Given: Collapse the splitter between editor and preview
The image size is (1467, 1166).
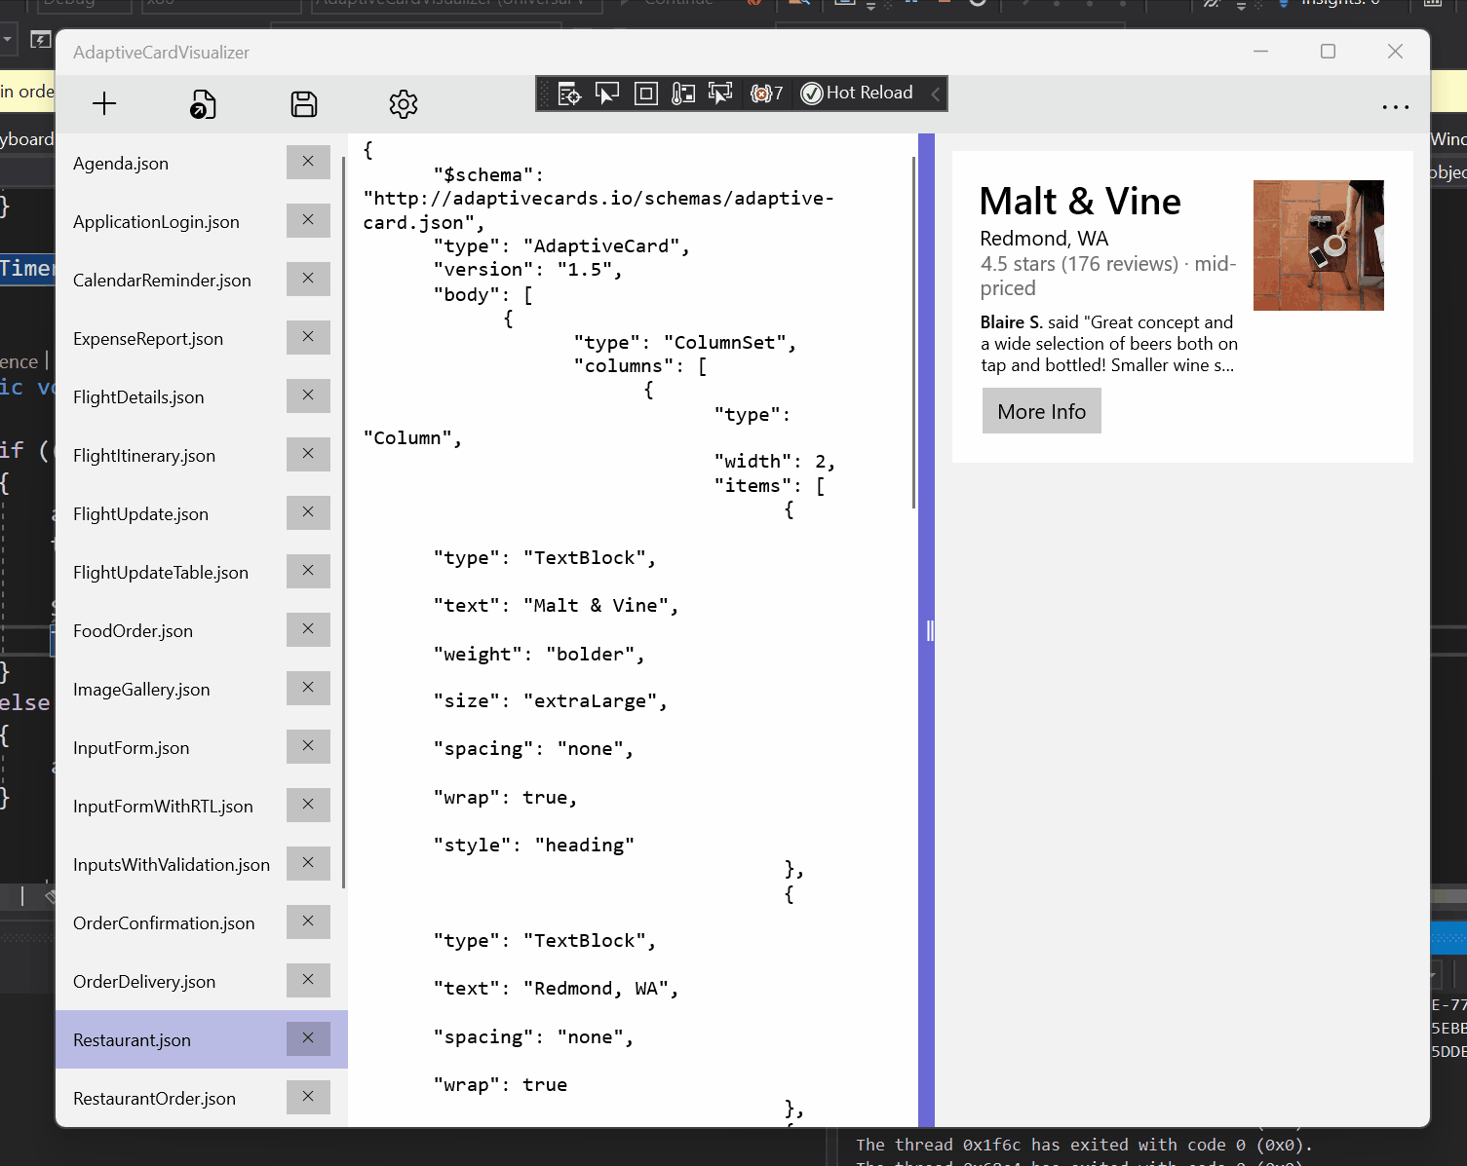Looking at the screenshot, I should click(929, 630).
